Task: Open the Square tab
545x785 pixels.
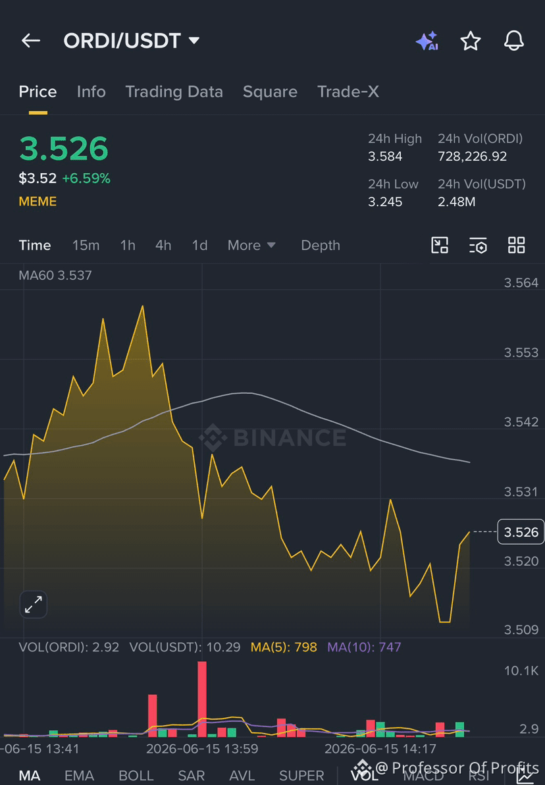Action: pyautogui.click(x=270, y=92)
